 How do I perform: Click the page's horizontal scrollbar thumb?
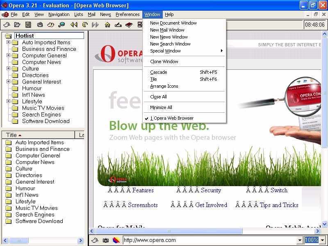pyautogui.click(x=169, y=231)
